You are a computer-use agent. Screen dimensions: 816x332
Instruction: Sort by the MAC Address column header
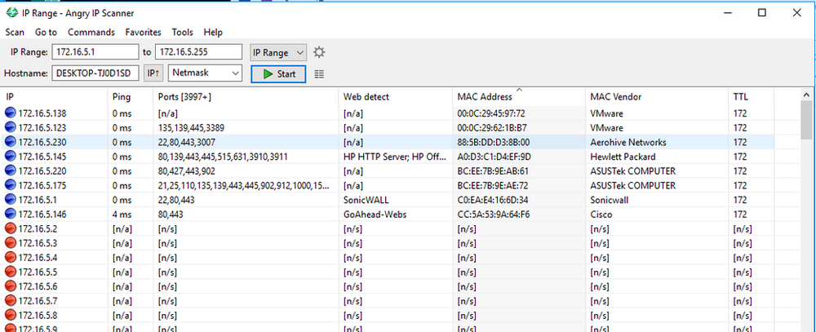click(x=518, y=97)
